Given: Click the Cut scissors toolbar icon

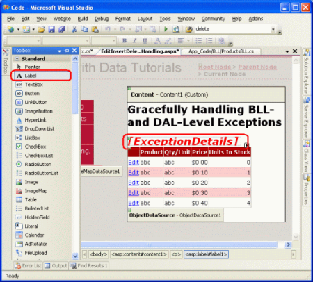Looking at the screenshot, I should pyautogui.click(x=74, y=29).
